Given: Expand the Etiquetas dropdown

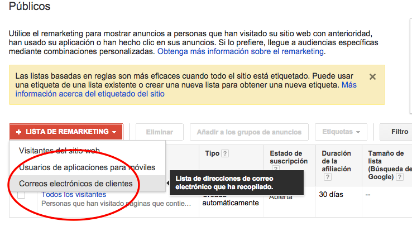Looking at the screenshot, I should point(341,132).
